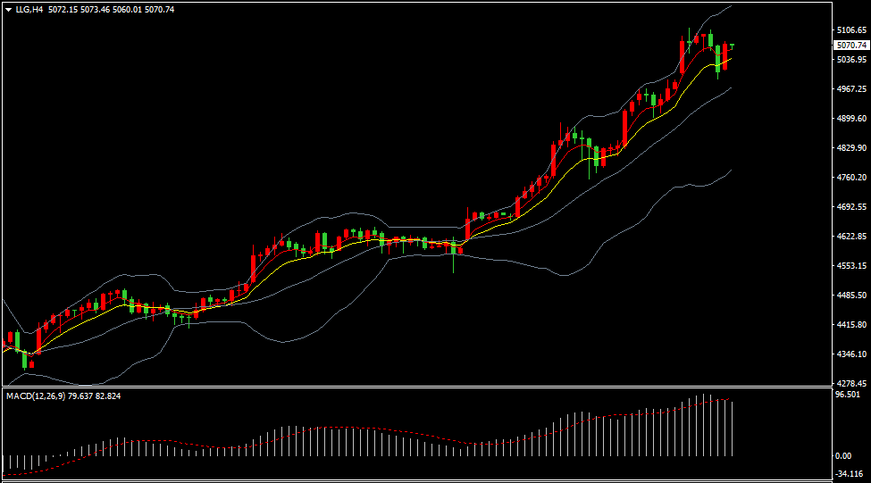This screenshot has height=483, width=871.
Task: Pick the 4899.90 price scale mark
Action: pos(850,119)
